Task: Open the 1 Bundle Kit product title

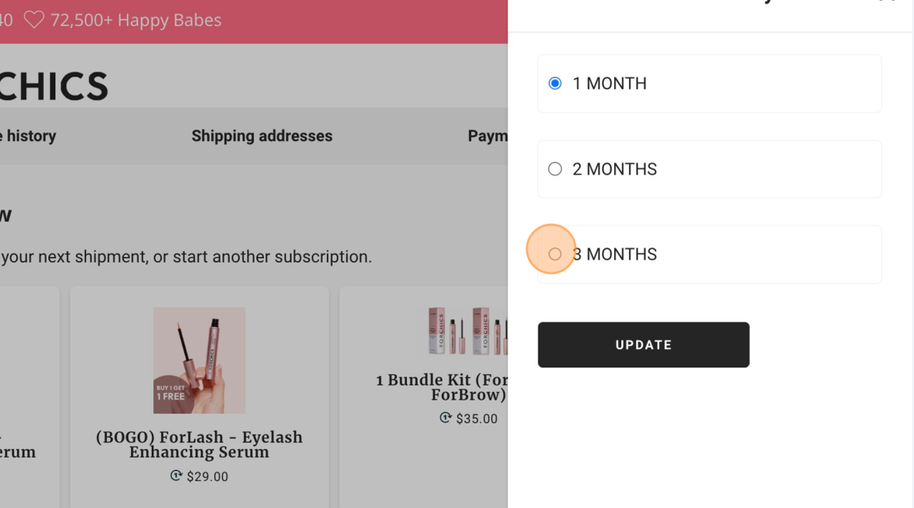Action: pyautogui.click(x=442, y=387)
